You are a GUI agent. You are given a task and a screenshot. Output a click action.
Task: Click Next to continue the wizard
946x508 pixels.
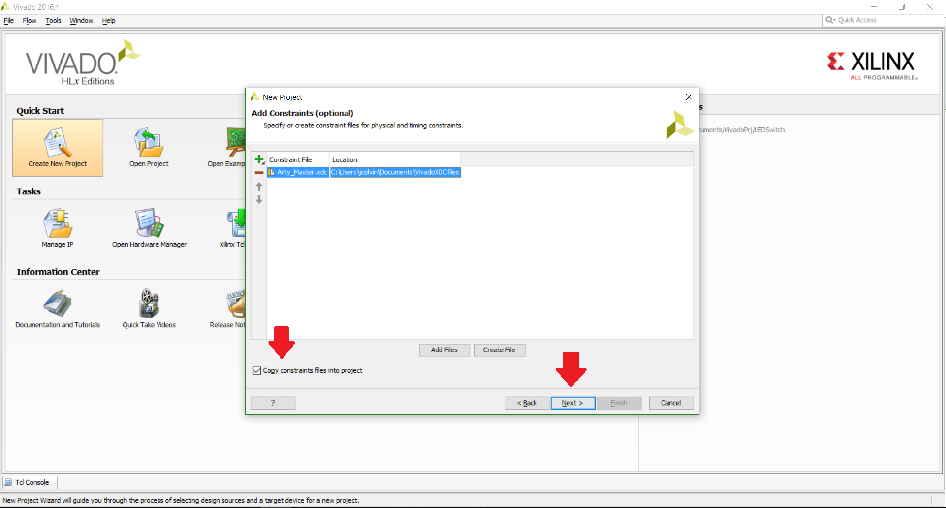coord(573,403)
